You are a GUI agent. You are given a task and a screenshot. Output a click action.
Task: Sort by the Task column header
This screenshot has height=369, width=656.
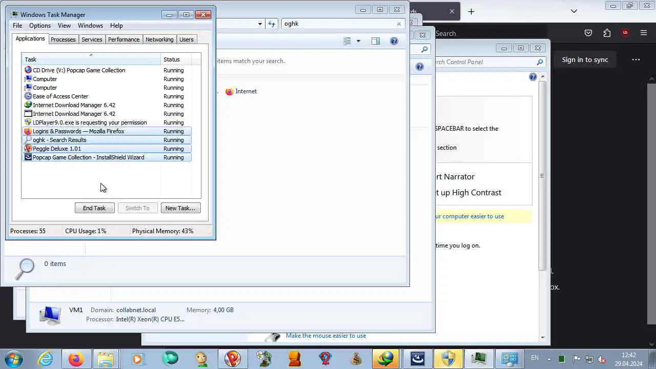tap(91, 59)
